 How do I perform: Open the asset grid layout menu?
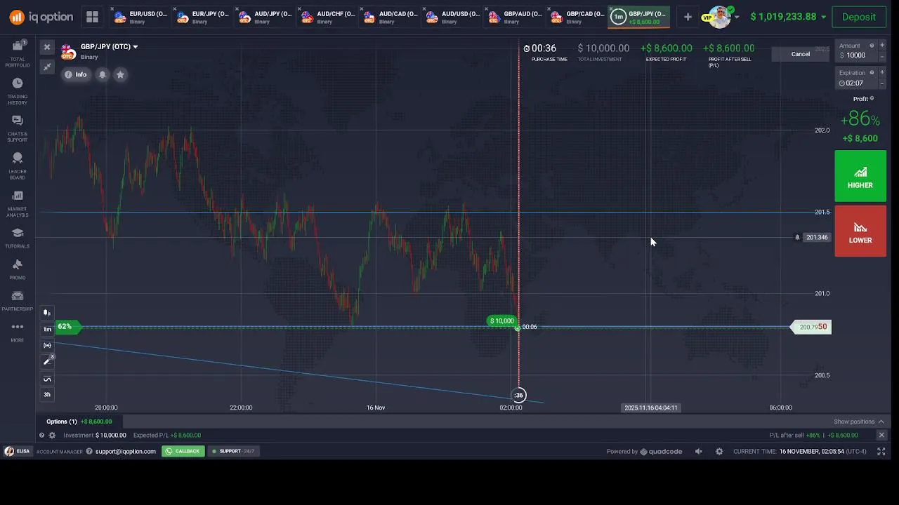pos(92,17)
